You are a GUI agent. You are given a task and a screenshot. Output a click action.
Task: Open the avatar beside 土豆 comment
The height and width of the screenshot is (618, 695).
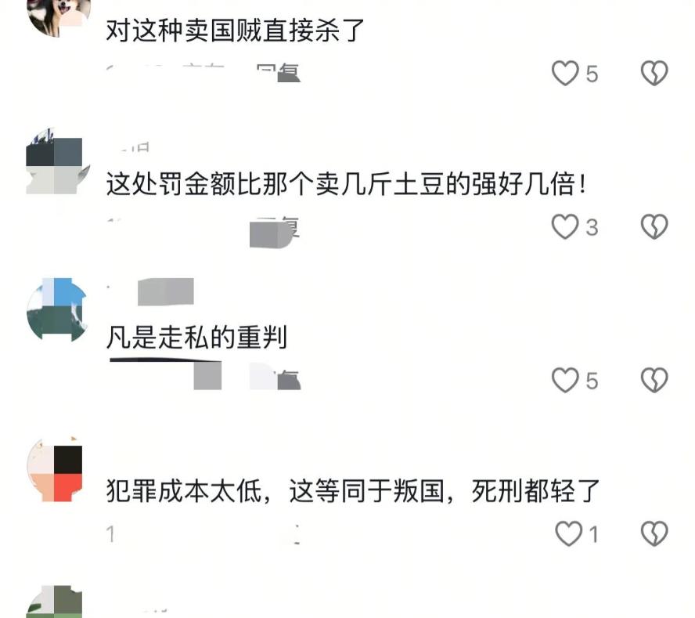(x=58, y=161)
